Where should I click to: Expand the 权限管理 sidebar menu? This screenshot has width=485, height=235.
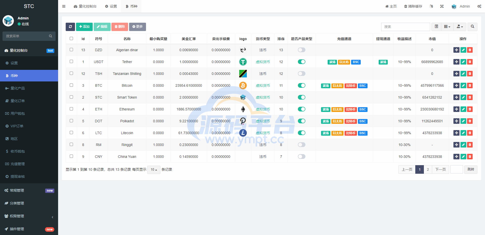pos(29,216)
